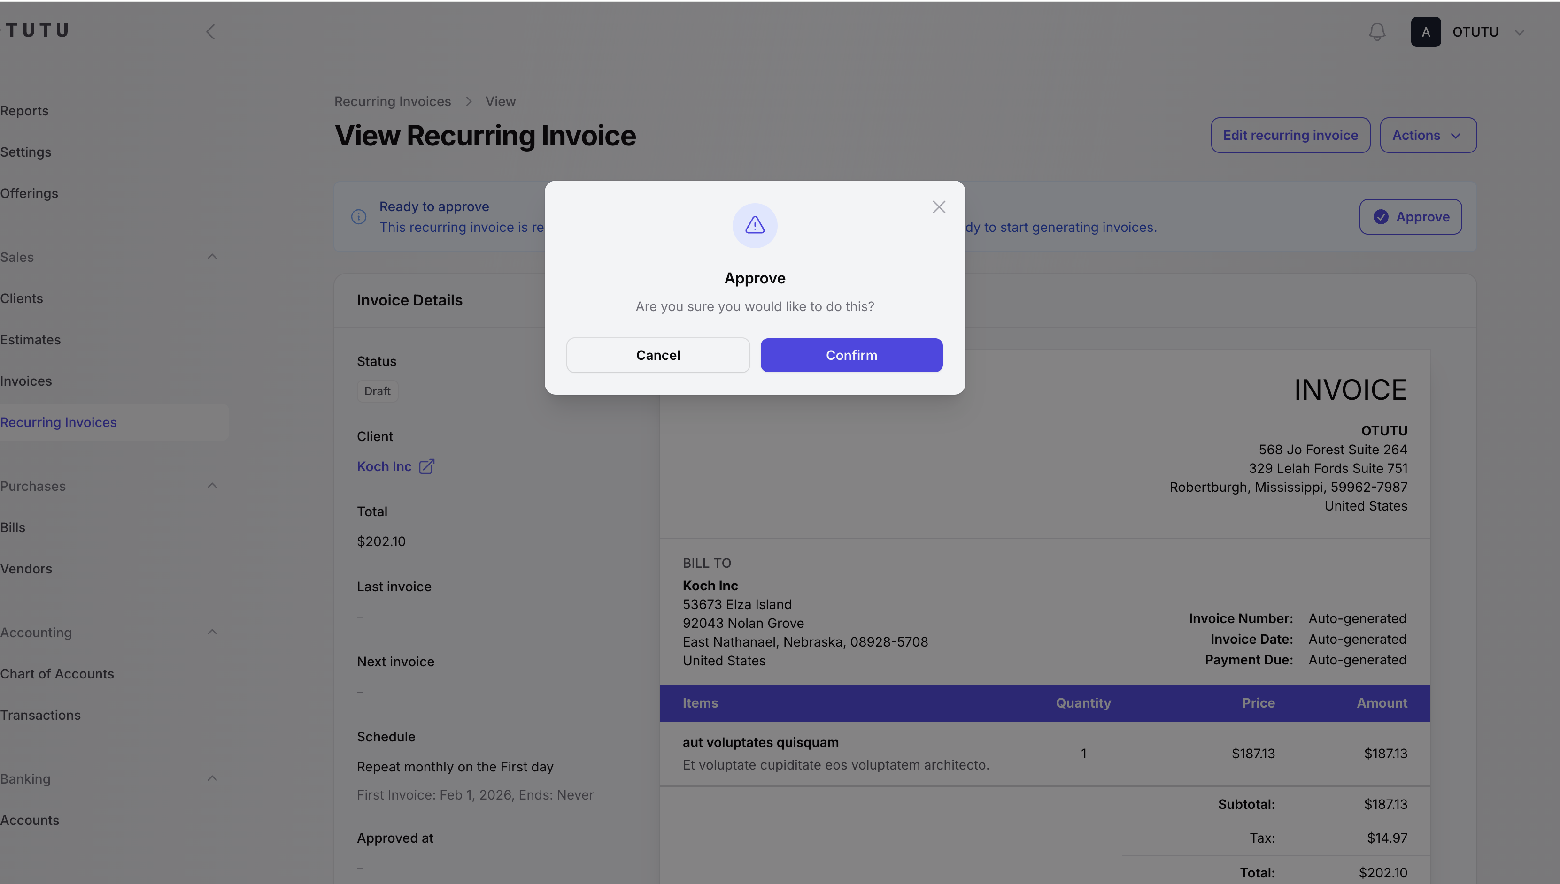Click the Recurring Invoices breadcrumb link
The width and height of the screenshot is (1560, 884).
[x=393, y=101]
